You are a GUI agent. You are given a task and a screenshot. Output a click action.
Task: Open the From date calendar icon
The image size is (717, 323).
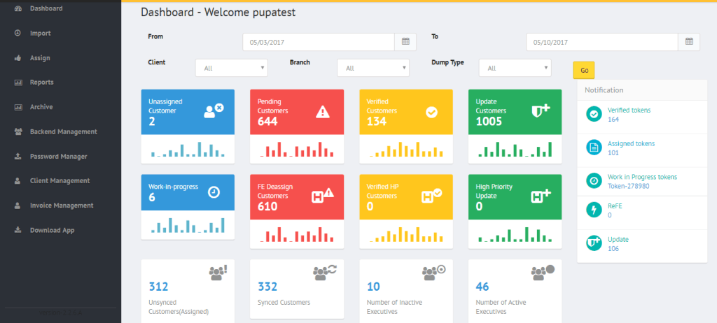(405, 41)
